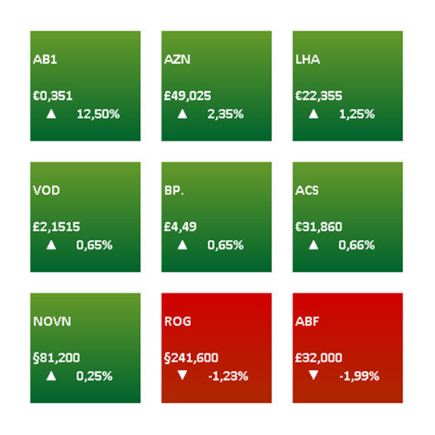Click the up arrow on ACS tile
The width and height of the screenshot is (435, 435).
313,245
